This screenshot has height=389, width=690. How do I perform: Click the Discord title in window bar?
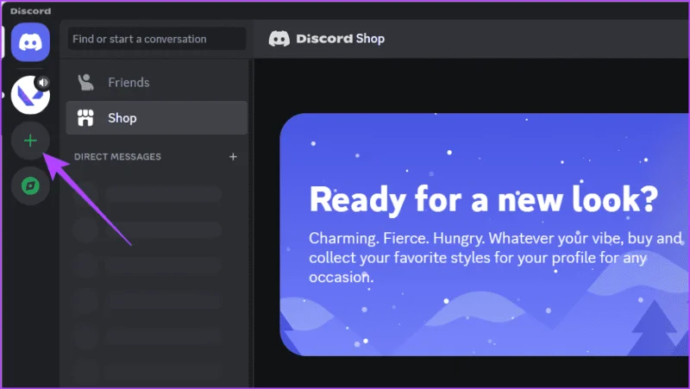31,11
